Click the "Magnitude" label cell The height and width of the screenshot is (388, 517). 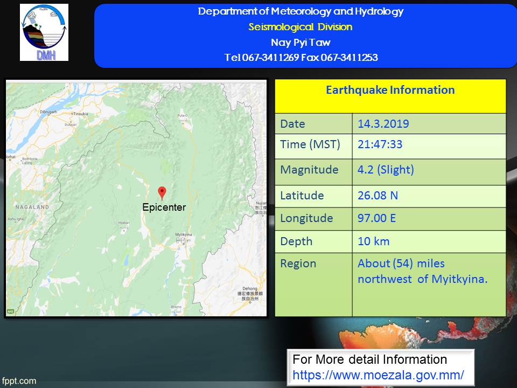(x=313, y=172)
